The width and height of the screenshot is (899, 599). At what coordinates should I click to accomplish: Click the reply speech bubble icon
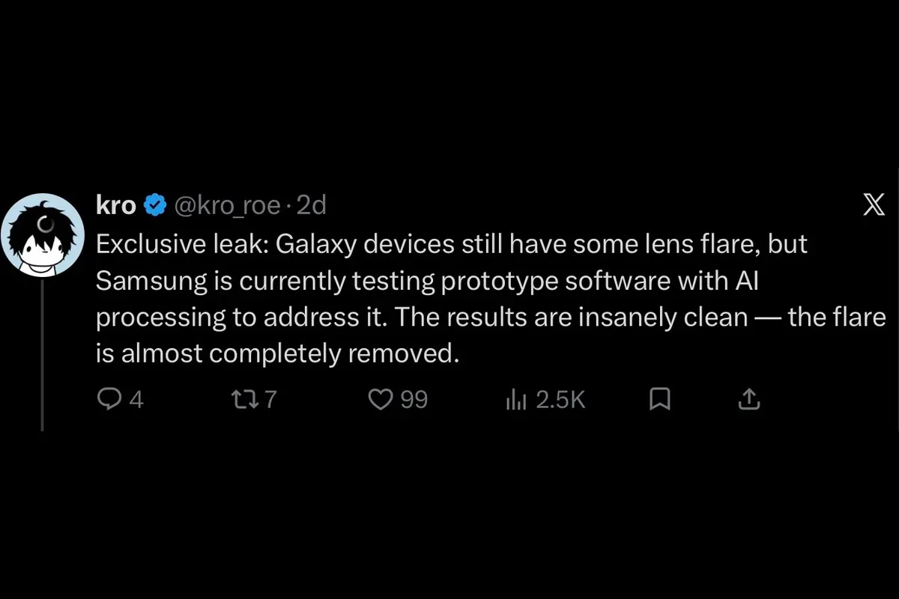[109, 400]
